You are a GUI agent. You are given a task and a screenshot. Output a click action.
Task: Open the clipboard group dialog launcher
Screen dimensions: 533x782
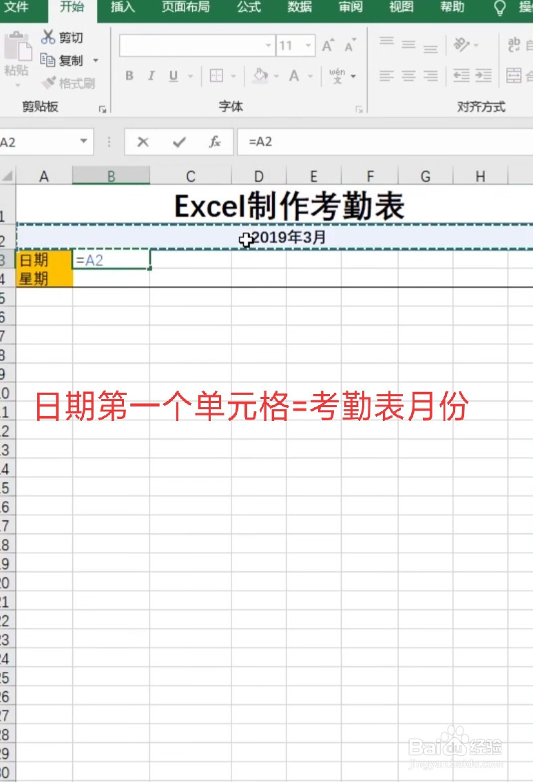(103, 110)
